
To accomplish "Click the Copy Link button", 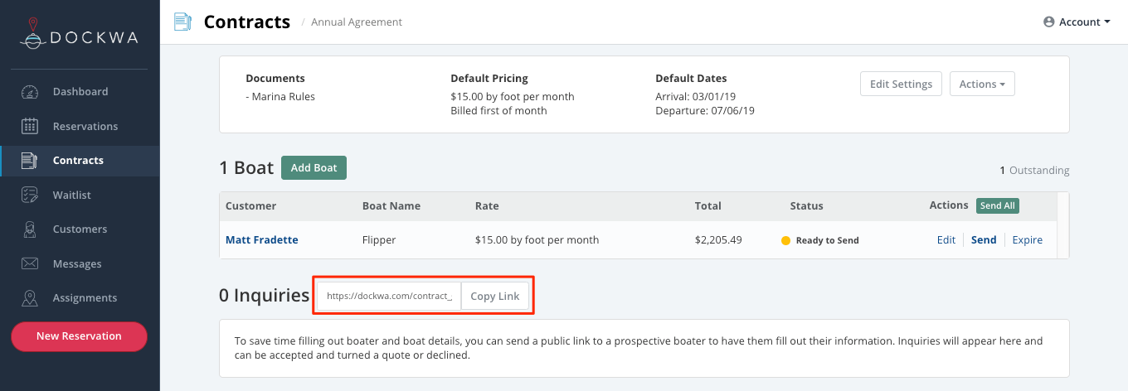I will [495, 296].
